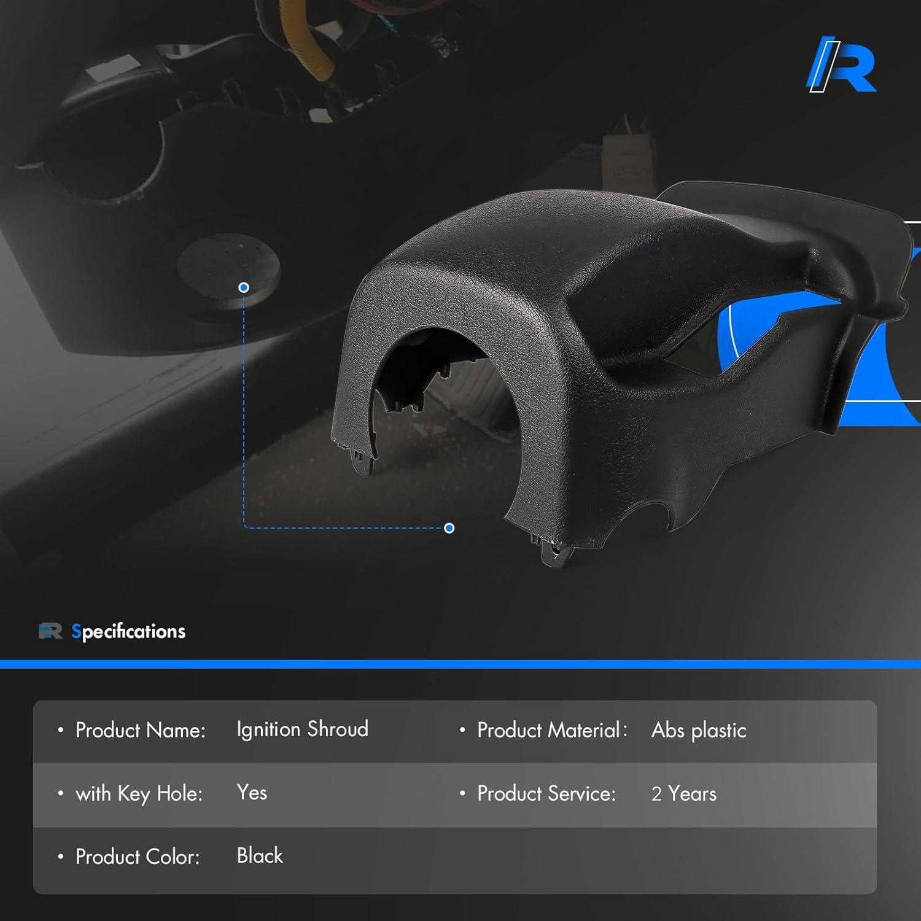Click the upper blue callout dot
921x921 pixels.
(244, 287)
